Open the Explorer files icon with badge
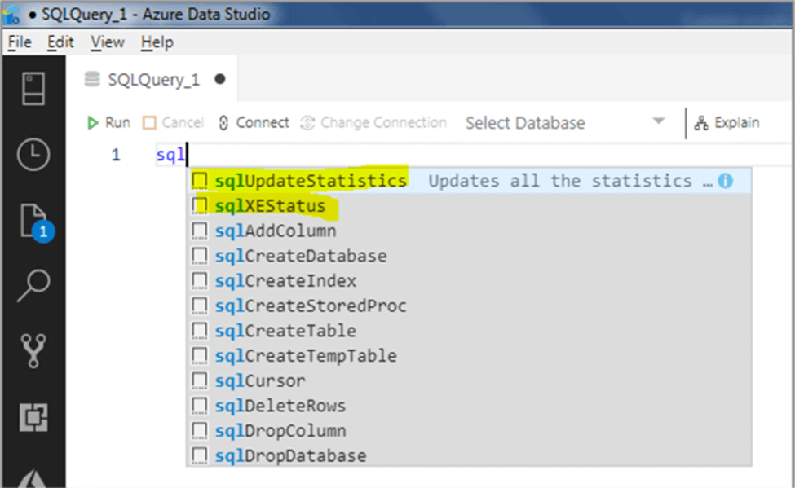Screen dimensions: 795x488 pos(33,222)
